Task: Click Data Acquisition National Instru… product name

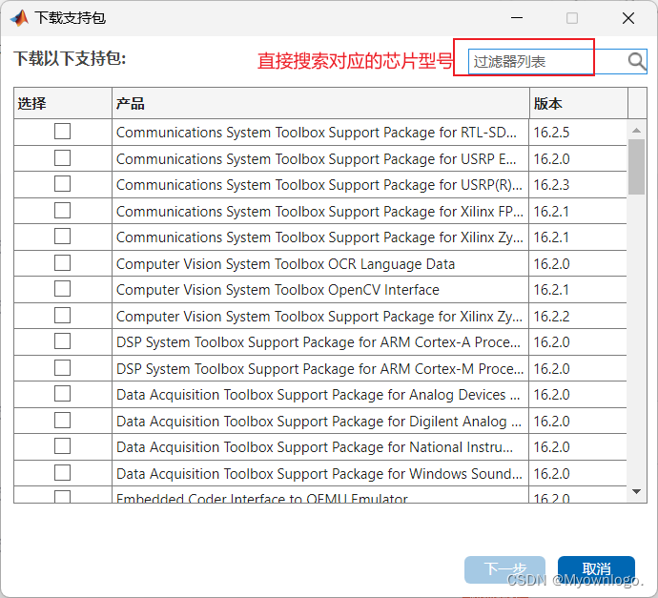Action: (315, 447)
